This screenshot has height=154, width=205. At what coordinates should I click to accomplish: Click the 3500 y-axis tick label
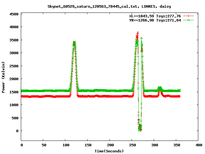[x=14, y=40]
